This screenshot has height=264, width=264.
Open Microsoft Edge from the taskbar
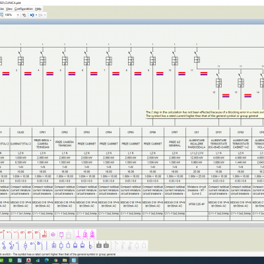(x=47, y=261)
